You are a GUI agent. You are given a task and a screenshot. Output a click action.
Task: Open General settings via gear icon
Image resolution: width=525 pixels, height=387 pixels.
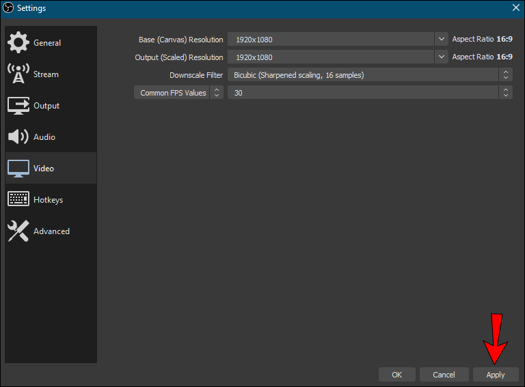coord(18,42)
